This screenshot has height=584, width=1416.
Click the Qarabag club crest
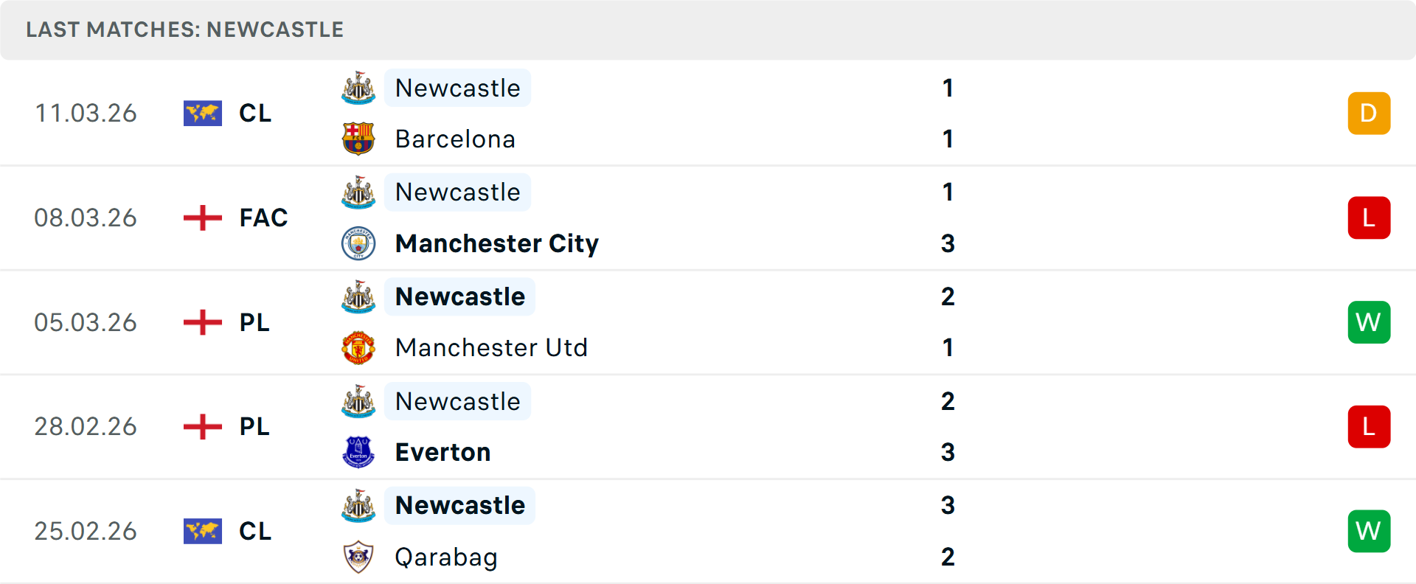click(x=358, y=557)
